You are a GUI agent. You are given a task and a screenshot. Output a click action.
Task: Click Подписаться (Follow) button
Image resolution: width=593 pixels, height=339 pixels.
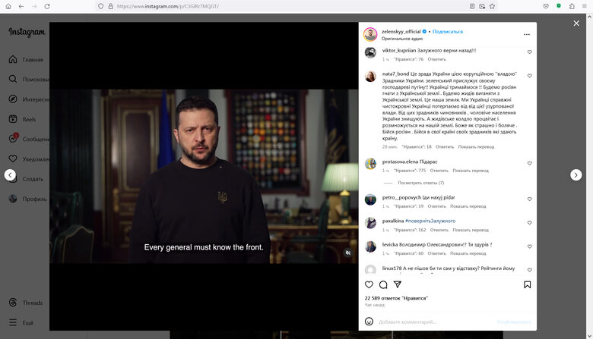click(447, 32)
